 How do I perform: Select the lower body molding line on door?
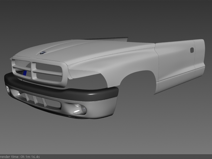[175, 79]
